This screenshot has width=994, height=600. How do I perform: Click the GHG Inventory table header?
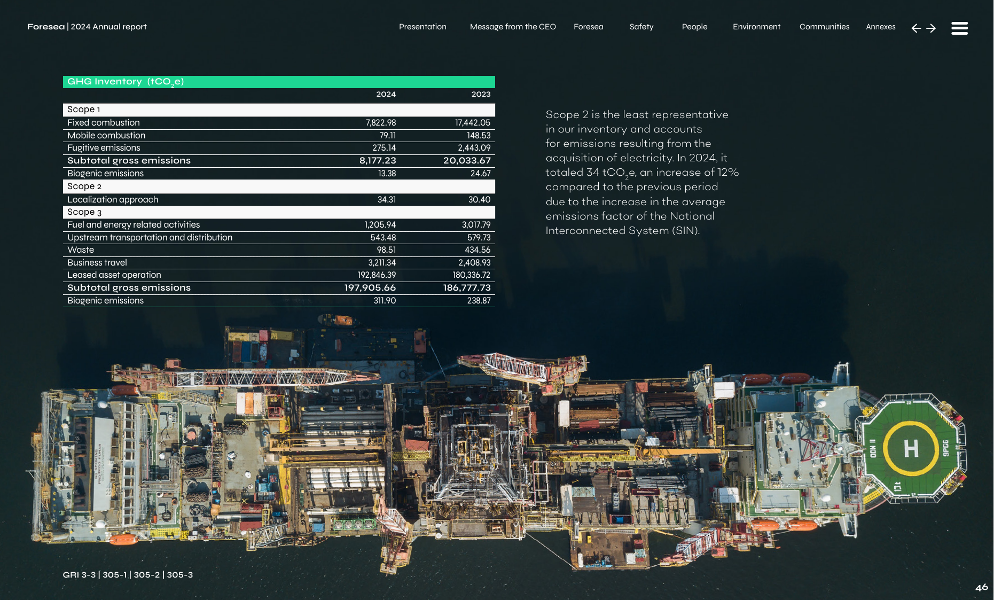(x=279, y=82)
